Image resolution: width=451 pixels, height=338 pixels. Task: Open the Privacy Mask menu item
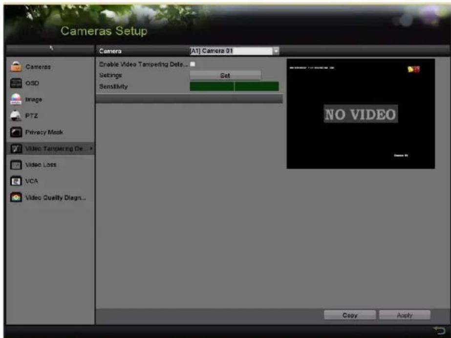pyautogui.click(x=50, y=132)
